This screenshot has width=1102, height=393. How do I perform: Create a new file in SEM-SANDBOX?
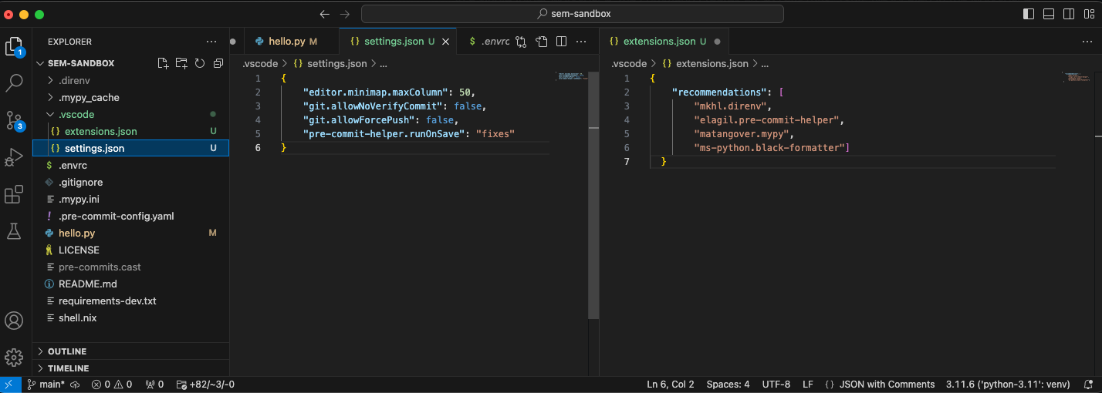[163, 63]
